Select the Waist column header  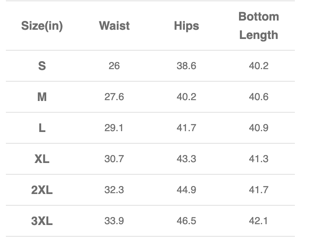[x=114, y=26]
